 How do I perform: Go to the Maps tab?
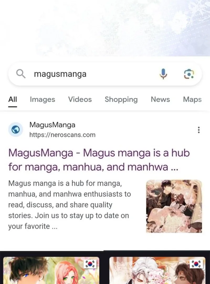pyautogui.click(x=192, y=99)
